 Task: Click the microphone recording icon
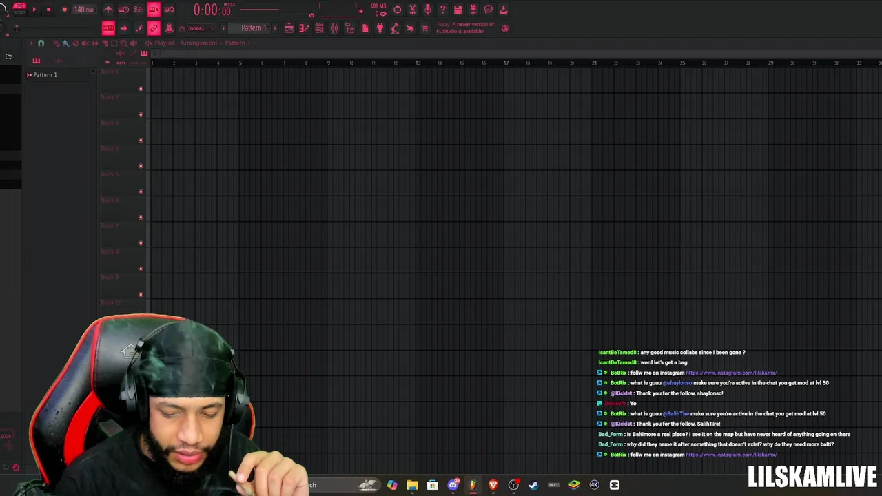coord(427,10)
